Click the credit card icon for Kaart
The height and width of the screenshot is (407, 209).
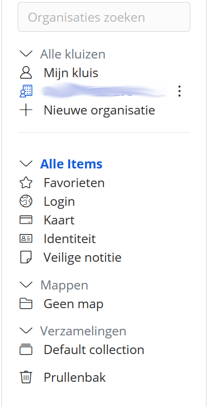click(x=26, y=220)
